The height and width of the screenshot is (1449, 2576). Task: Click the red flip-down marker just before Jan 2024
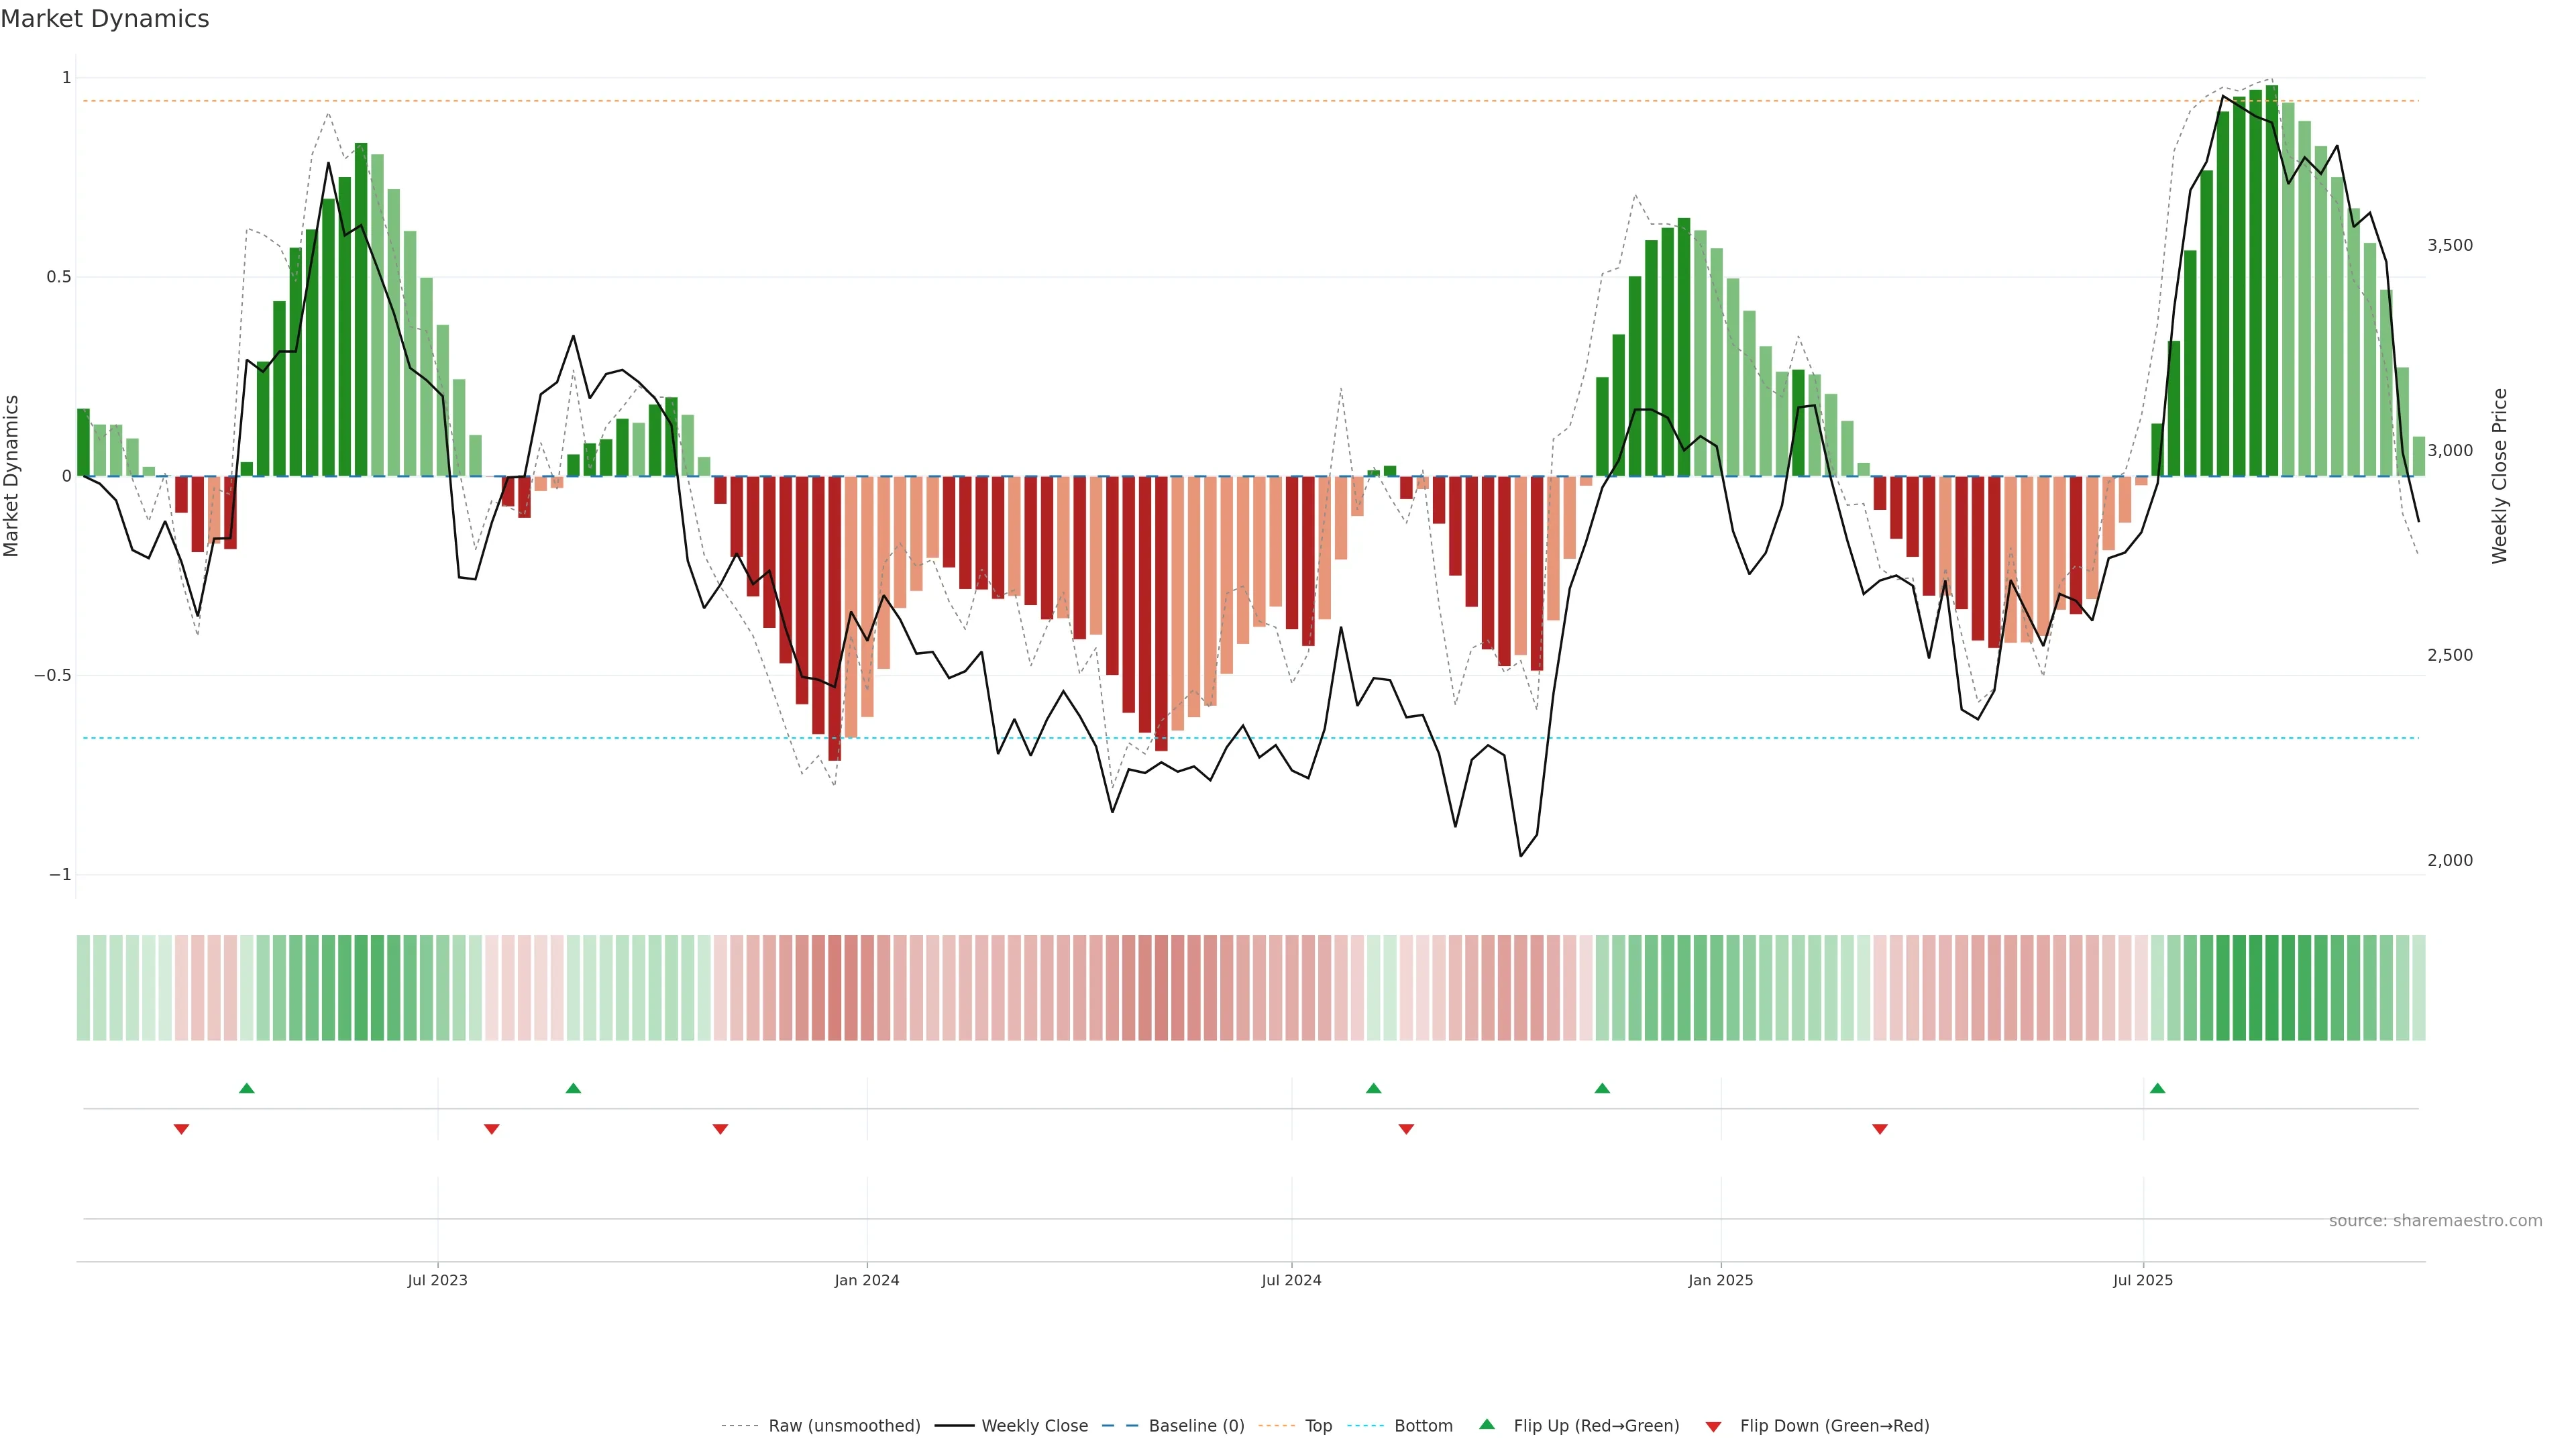click(720, 1129)
